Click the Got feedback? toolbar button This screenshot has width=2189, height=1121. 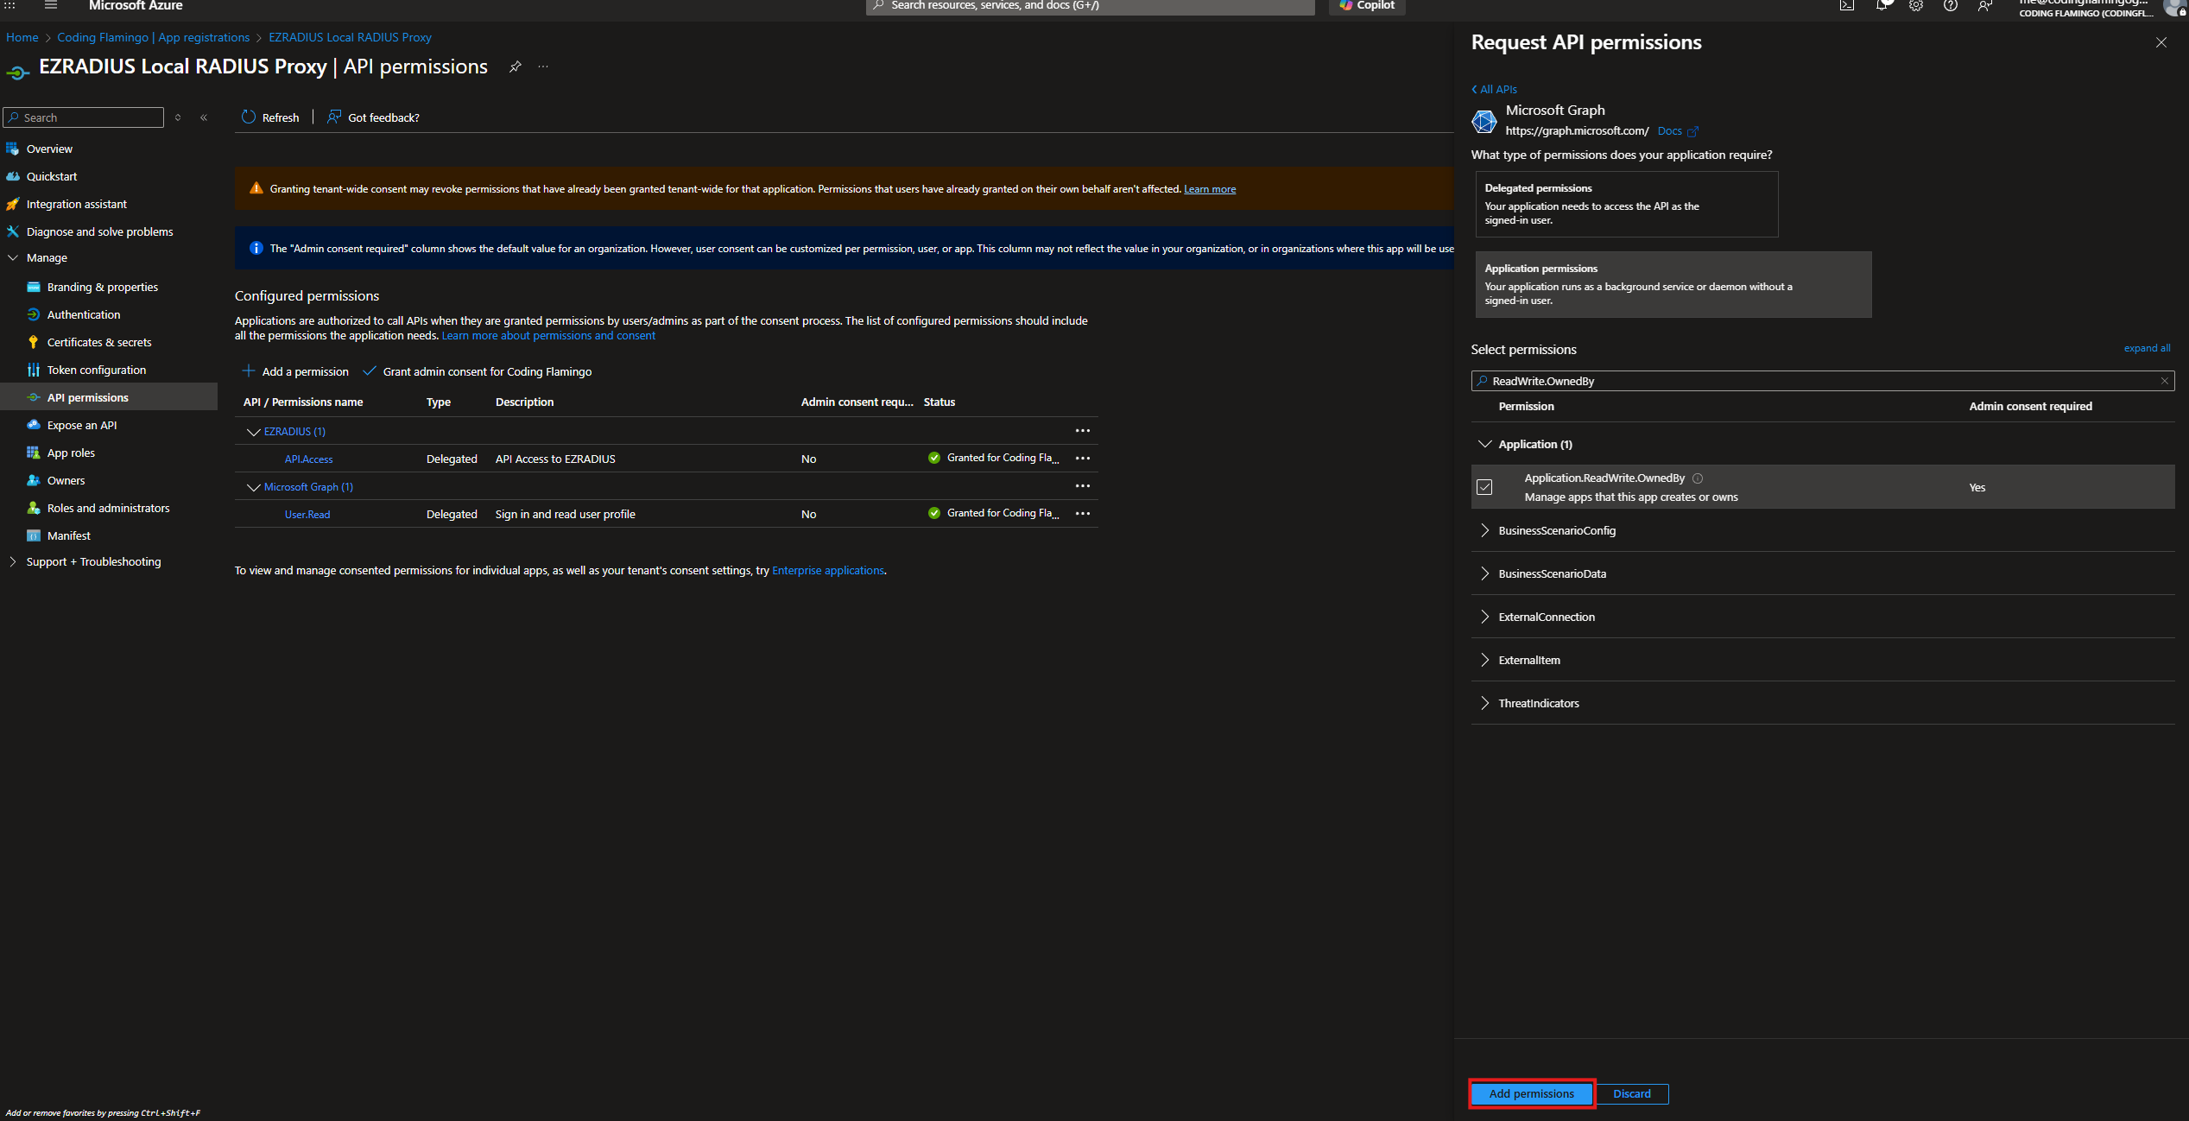click(373, 117)
